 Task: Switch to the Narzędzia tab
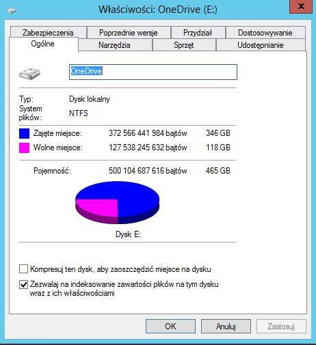[x=114, y=45]
